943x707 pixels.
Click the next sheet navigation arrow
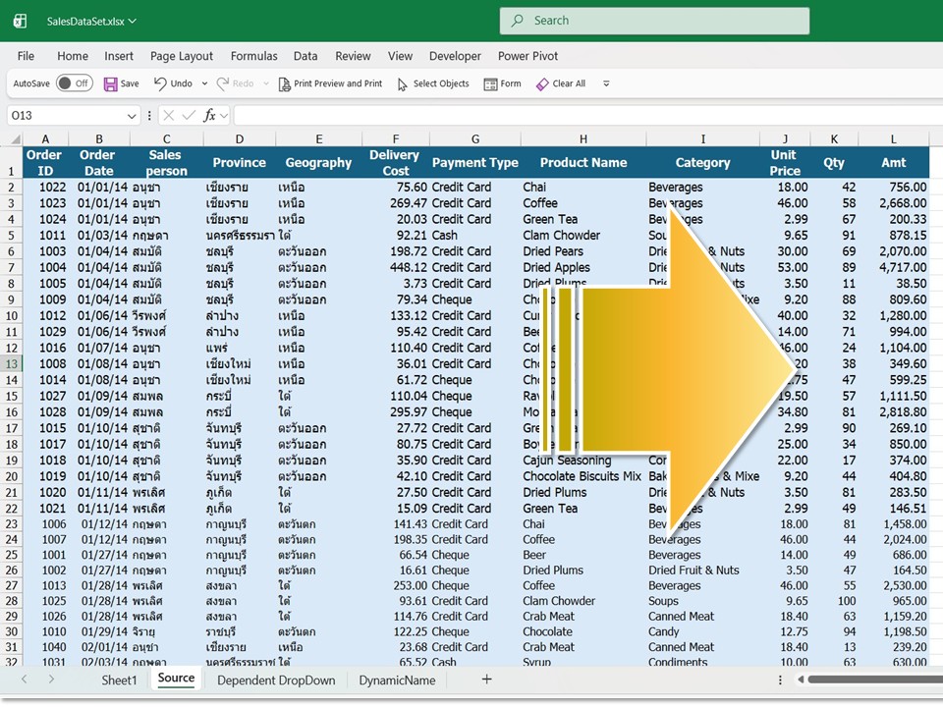click(51, 680)
